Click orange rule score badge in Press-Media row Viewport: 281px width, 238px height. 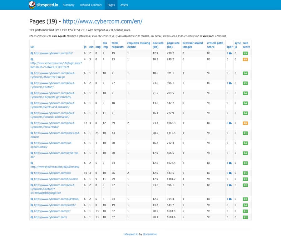(x=245, y=123)
